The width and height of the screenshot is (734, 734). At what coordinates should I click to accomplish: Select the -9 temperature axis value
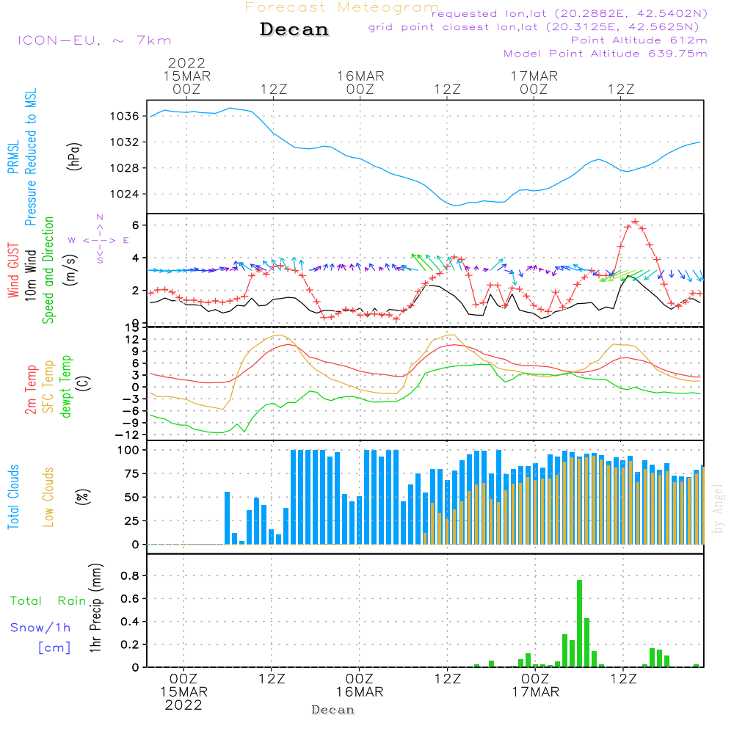click(130, 424)
